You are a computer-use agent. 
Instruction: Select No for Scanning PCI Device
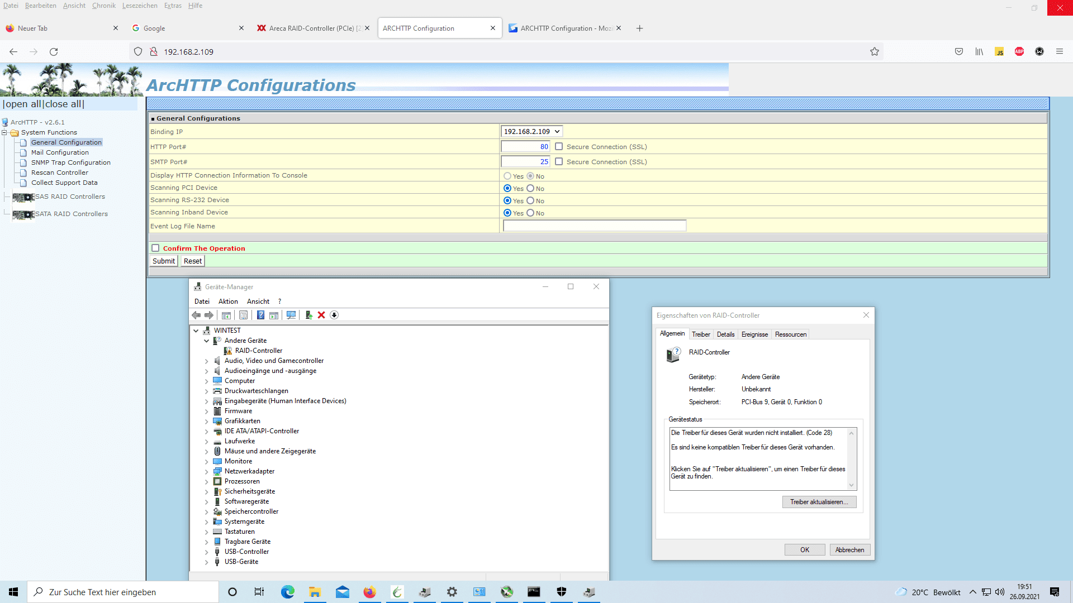point(530,189)
